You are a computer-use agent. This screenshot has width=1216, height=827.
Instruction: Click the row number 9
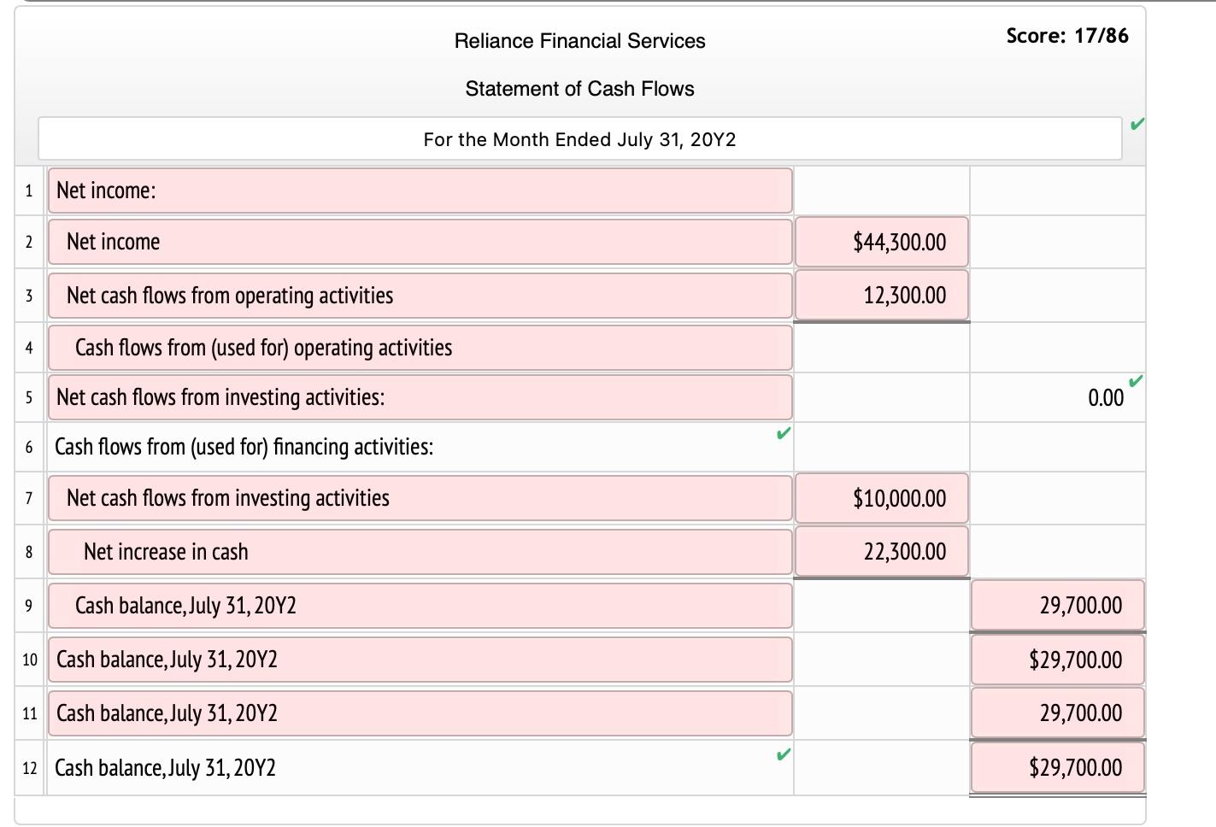point(29,606)
